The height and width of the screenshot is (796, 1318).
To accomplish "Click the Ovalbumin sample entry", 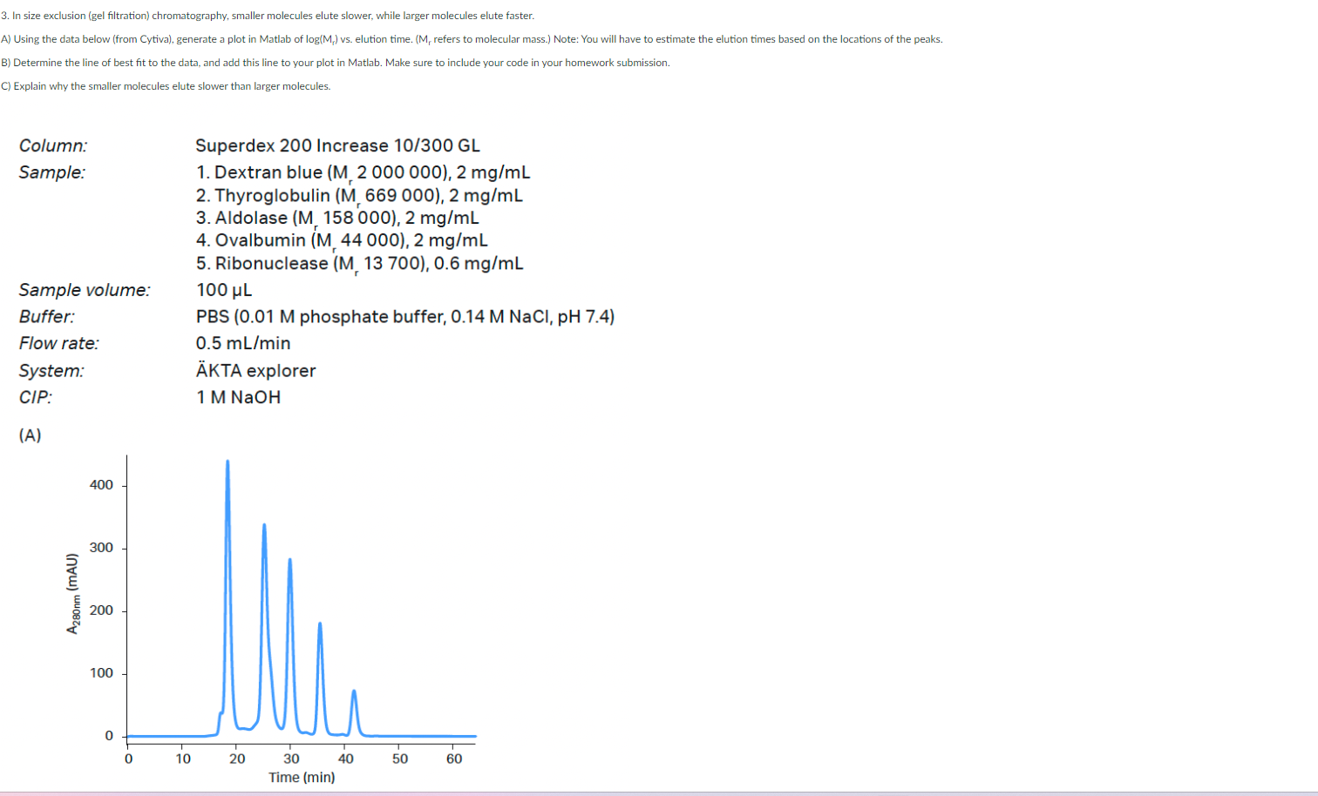I will [343, 240].
